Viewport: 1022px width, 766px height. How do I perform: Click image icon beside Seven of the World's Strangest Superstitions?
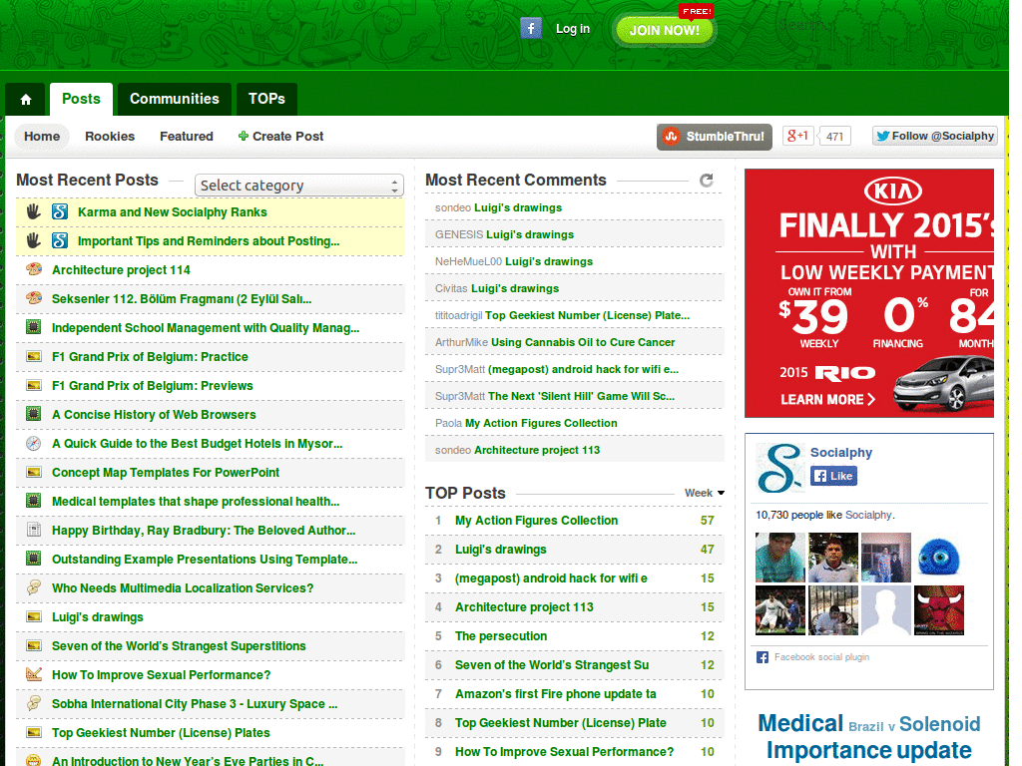33,645
